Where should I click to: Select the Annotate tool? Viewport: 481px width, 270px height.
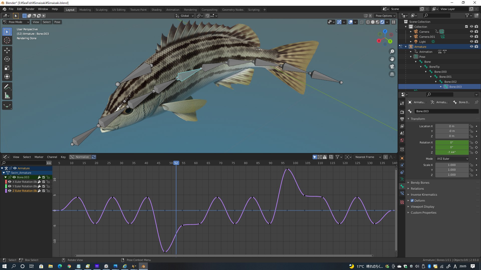(x=7, y=87)
